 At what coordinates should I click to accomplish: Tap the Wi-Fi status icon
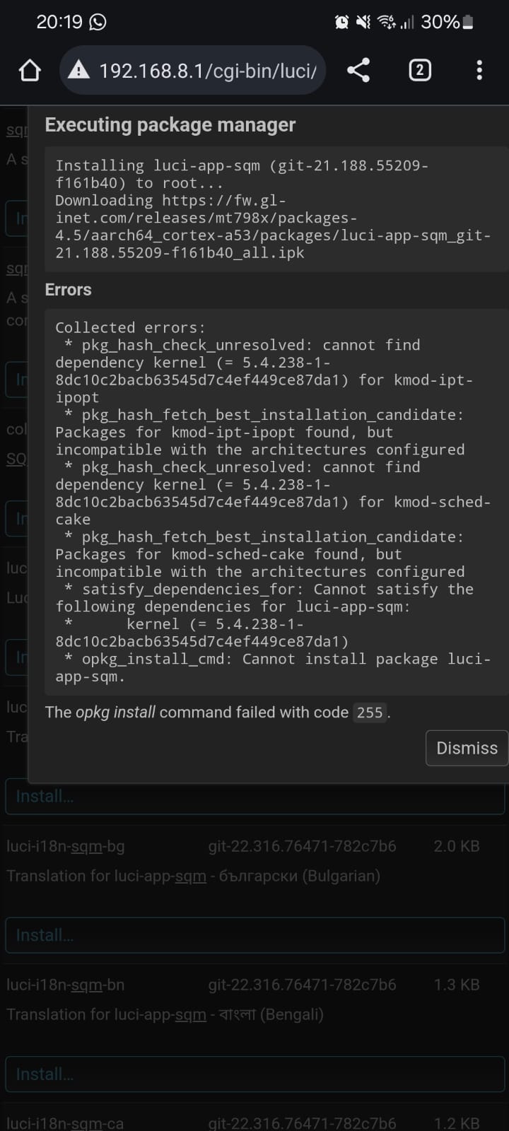tap(386, 23)
